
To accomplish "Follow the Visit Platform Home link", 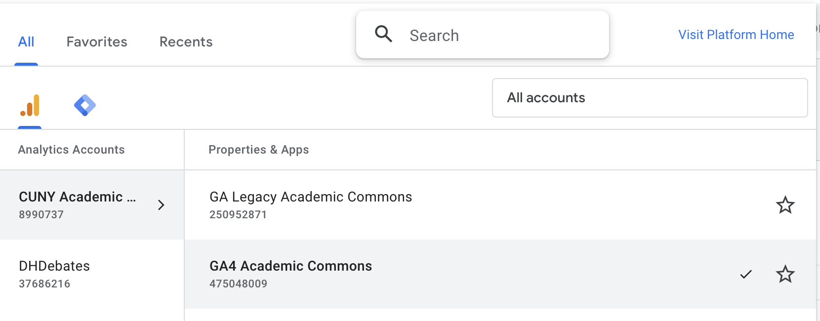I will tap(736, 35).
